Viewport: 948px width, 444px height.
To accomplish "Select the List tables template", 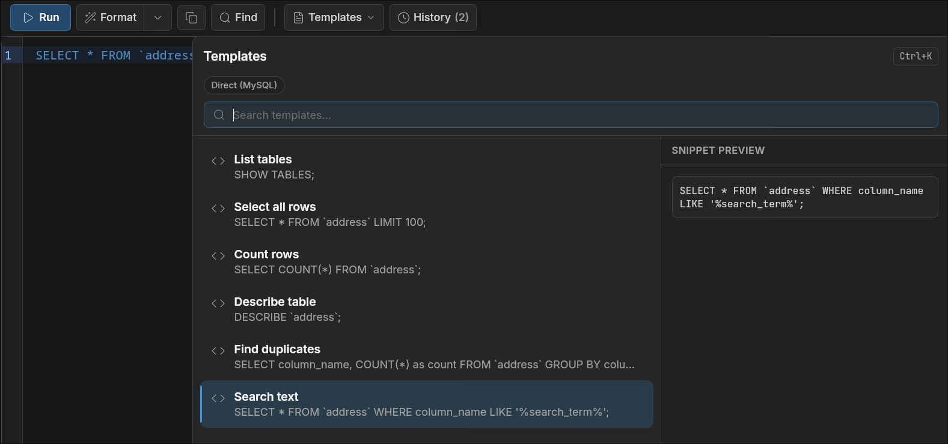I will pos(427,167).
